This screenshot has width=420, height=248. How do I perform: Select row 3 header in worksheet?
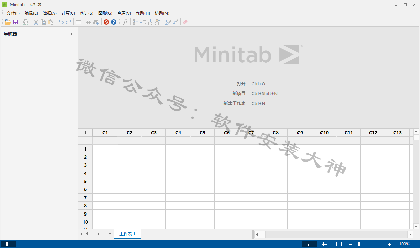tap(85, 165)
